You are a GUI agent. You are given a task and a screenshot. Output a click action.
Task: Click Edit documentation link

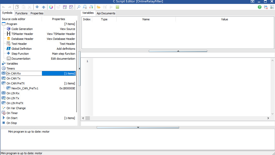click(x=63, y=59)
